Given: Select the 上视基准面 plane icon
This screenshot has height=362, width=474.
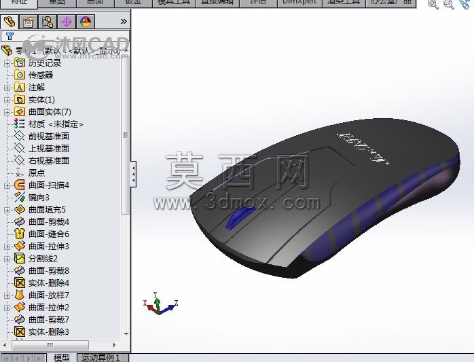Looking at the screenshot, I should click(x=20, y=148).
